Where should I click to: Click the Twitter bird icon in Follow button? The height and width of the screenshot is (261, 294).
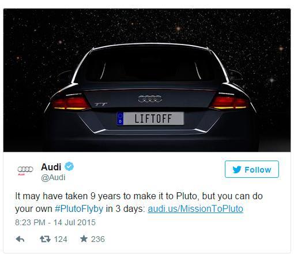click(x=237, y=170)
